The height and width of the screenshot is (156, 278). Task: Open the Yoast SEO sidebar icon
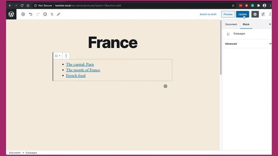(x=263, y=14)
